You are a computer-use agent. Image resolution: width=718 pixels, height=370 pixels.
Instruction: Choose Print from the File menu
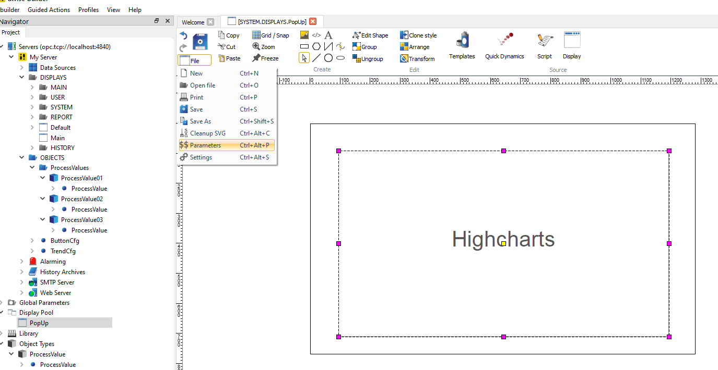[226, 97]
